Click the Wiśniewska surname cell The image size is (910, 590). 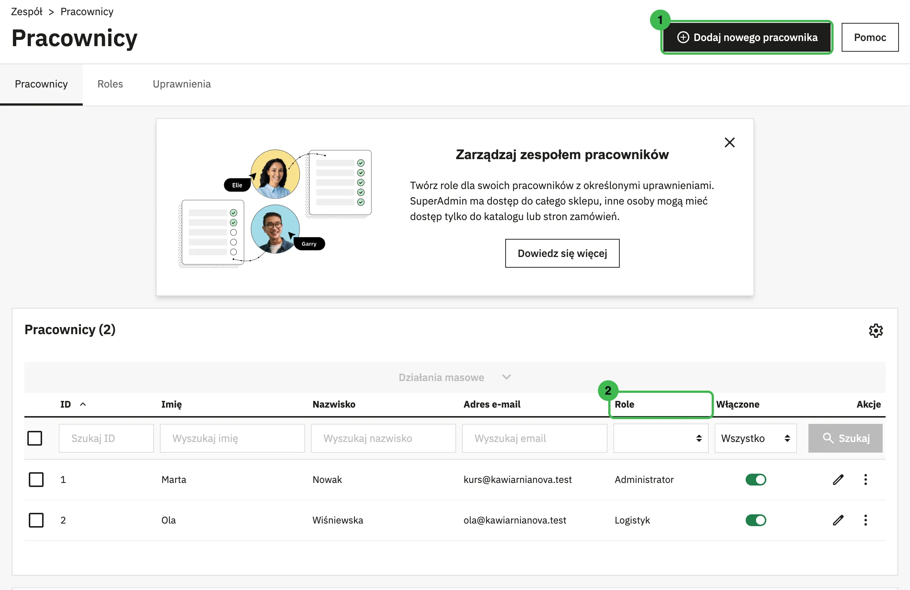click(x=338, y=520)
